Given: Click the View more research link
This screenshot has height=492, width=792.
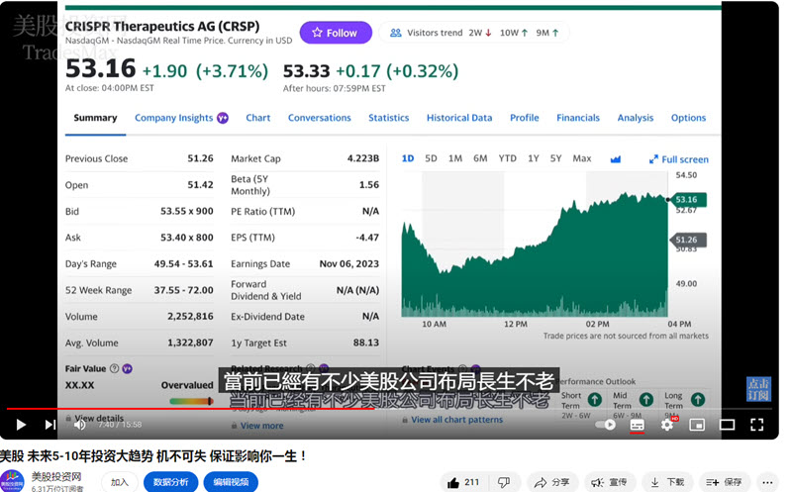Looking at the screenshot, I should 261,426.
